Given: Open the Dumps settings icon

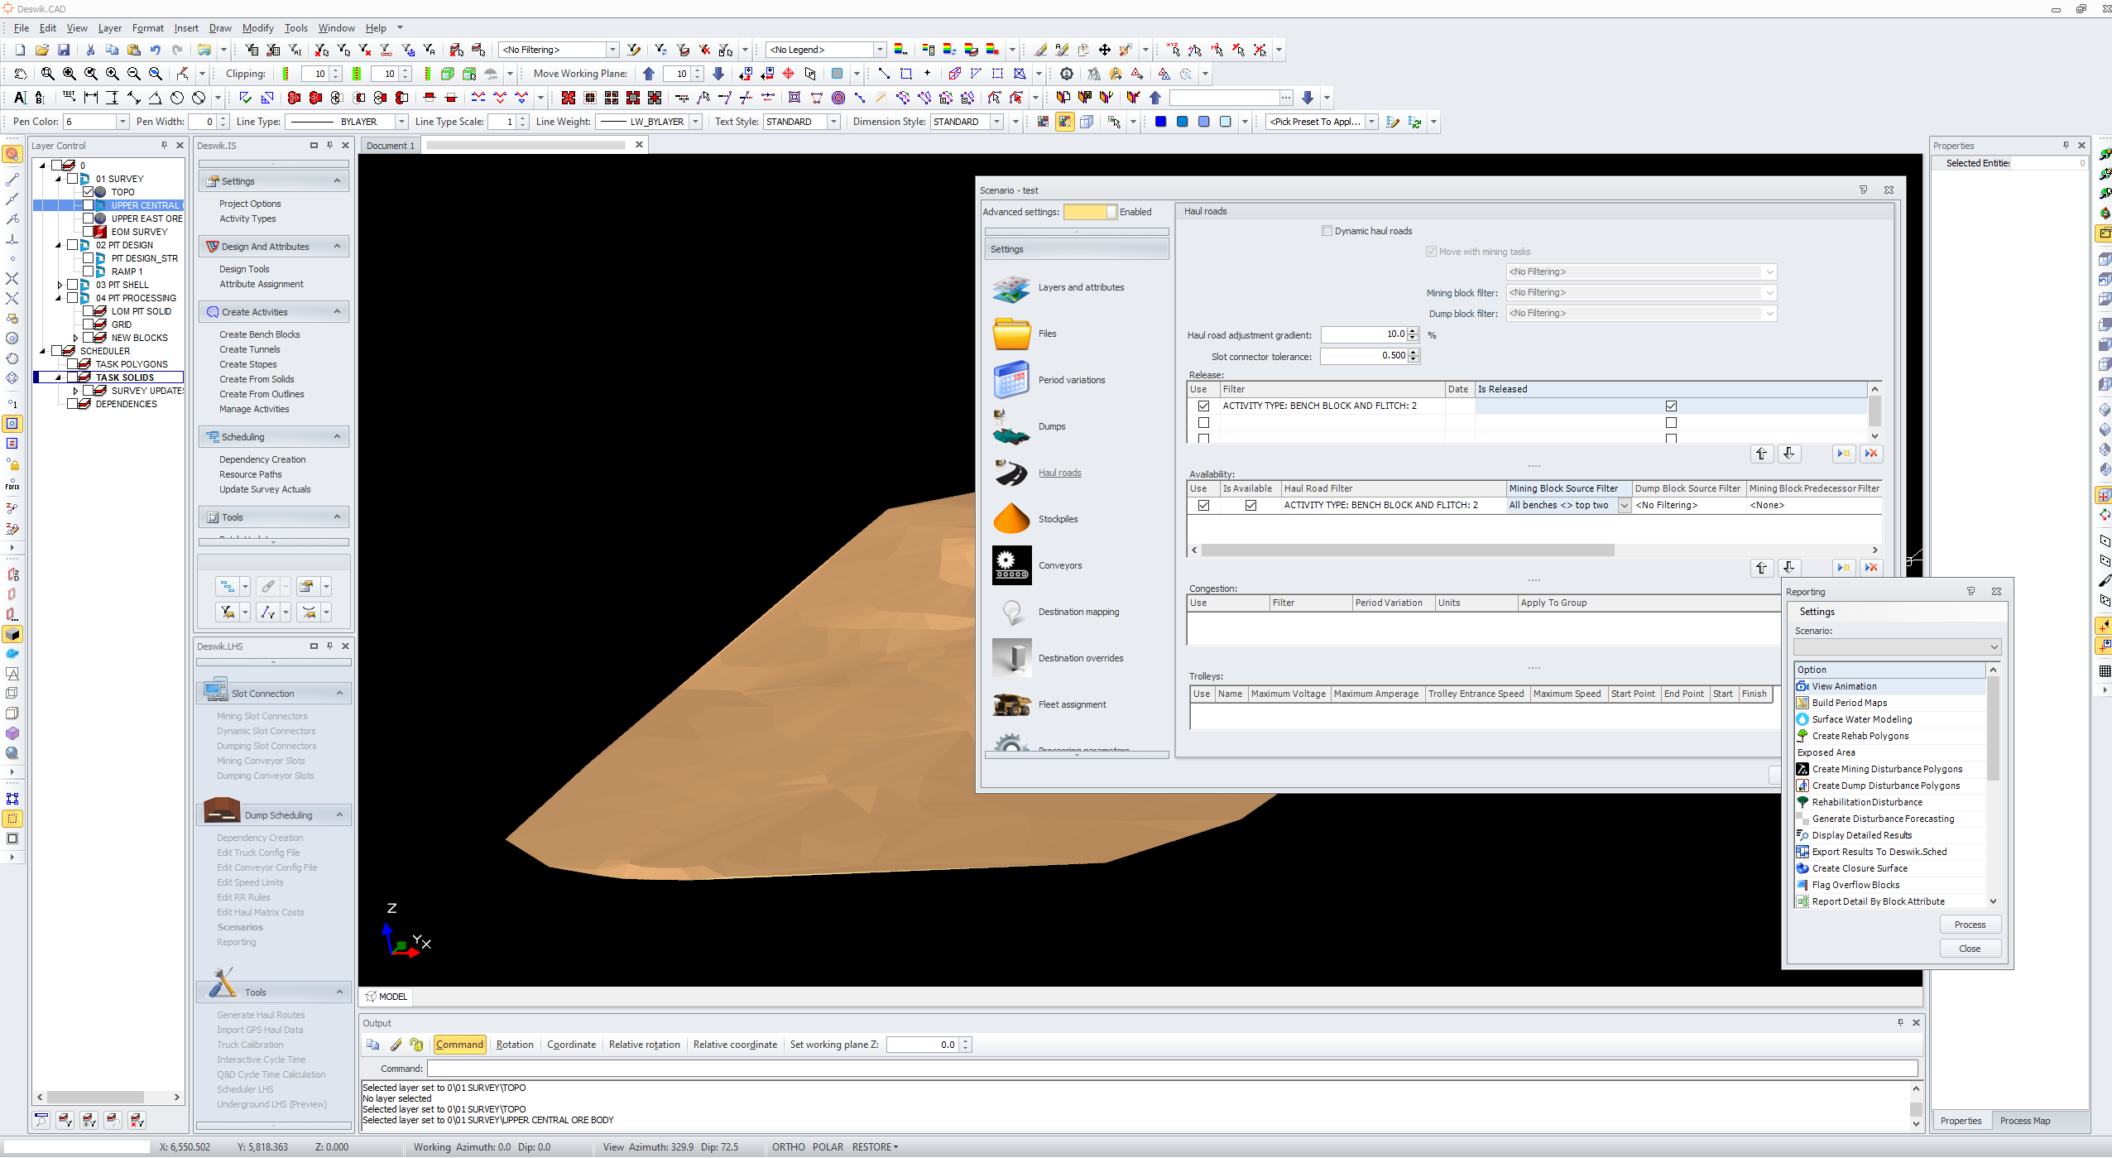Looking at the screenshot, I should pyautogui.click(x=1011, y=426).
